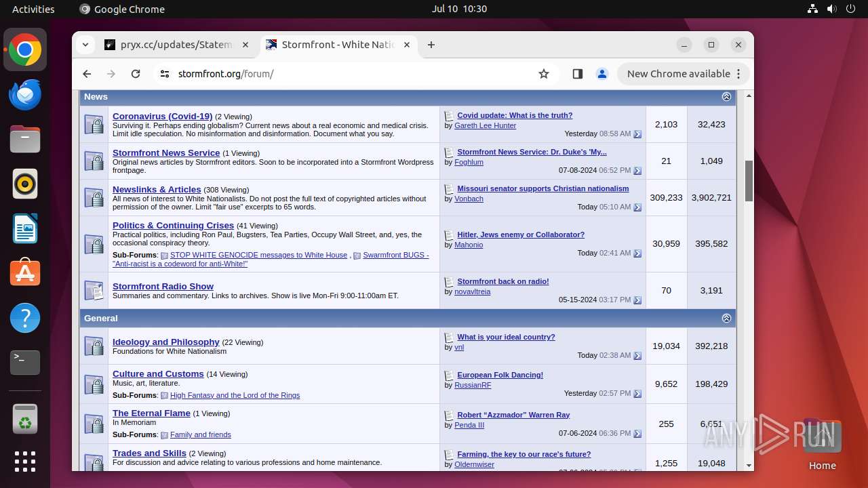
Task: Open Culture and Customs forum
Action: (158, 373)
